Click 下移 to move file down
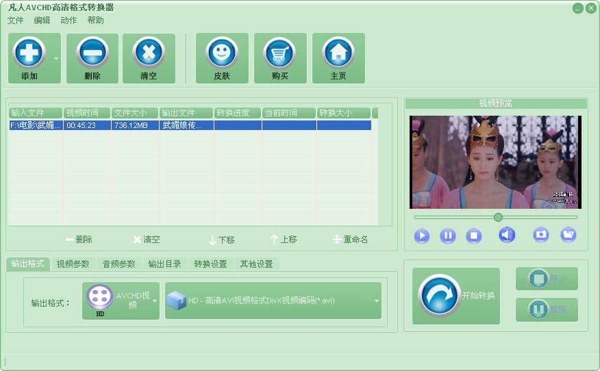600x371 pixels. click(221, 240)
